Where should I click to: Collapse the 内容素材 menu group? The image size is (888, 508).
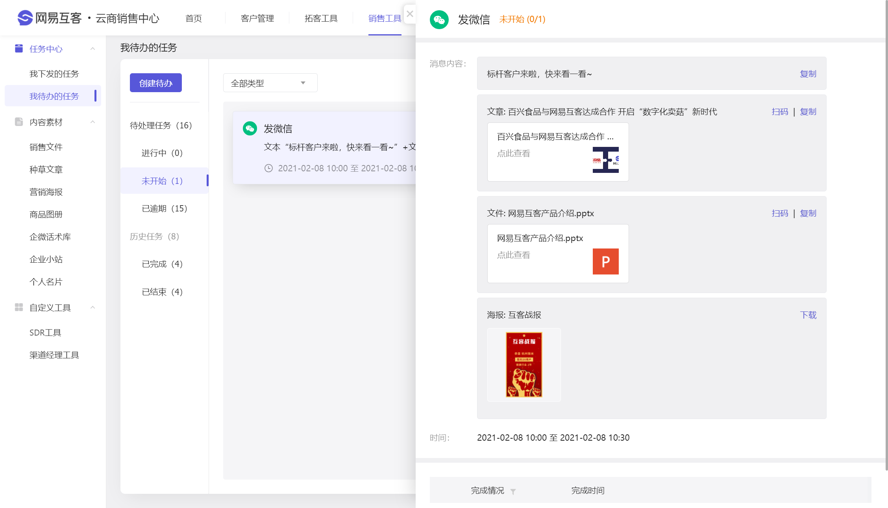coord(93,122)
